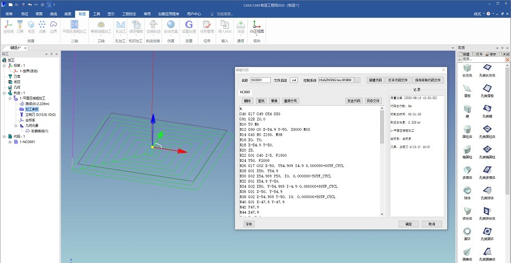
Task: Open the 样式 style dropdown
Action: [477, 14]
